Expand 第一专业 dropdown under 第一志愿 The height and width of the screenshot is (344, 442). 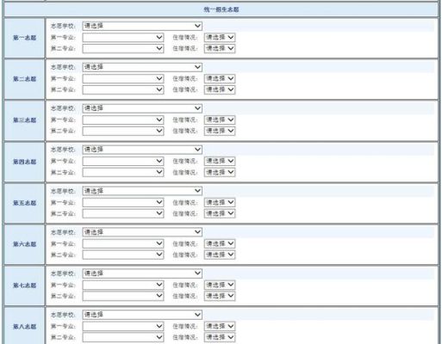[123, 37]
